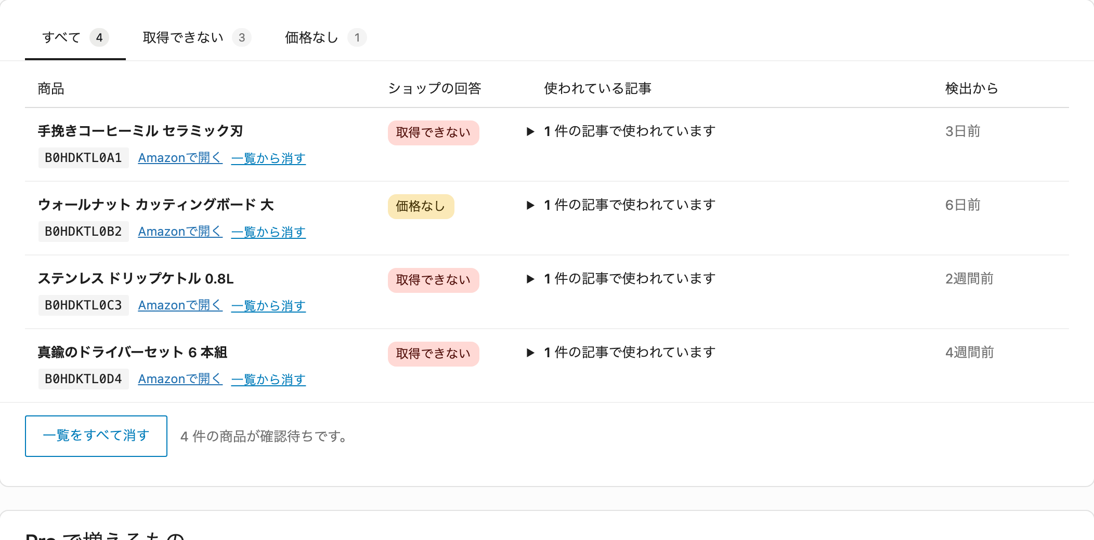The height and width of the screenshot is (540, 1094).
Task: Click the 3日前 detection time
Action: click(962, 131)
